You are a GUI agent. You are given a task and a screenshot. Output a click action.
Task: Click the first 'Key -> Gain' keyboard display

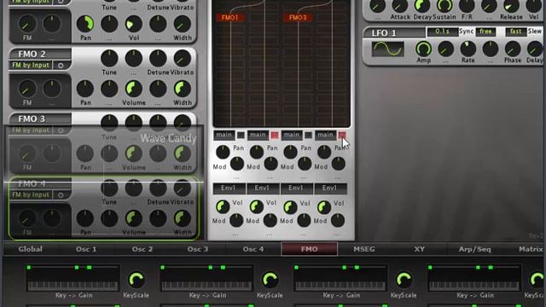(x=73, y=278)
